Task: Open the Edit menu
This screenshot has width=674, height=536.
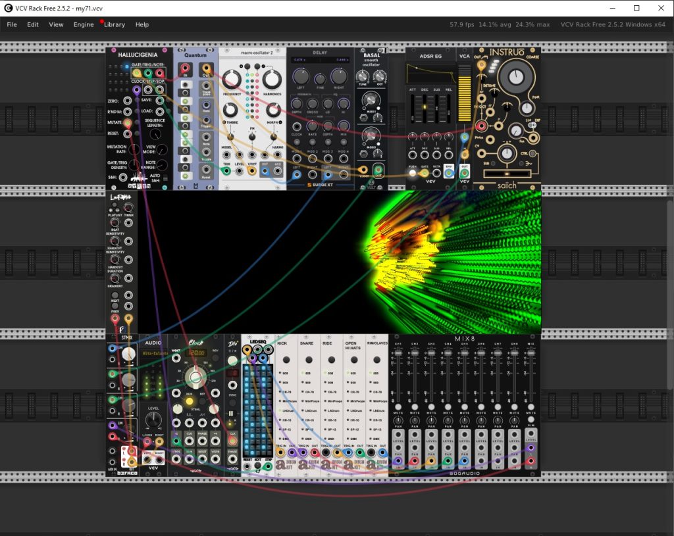Action: [33, 24]
